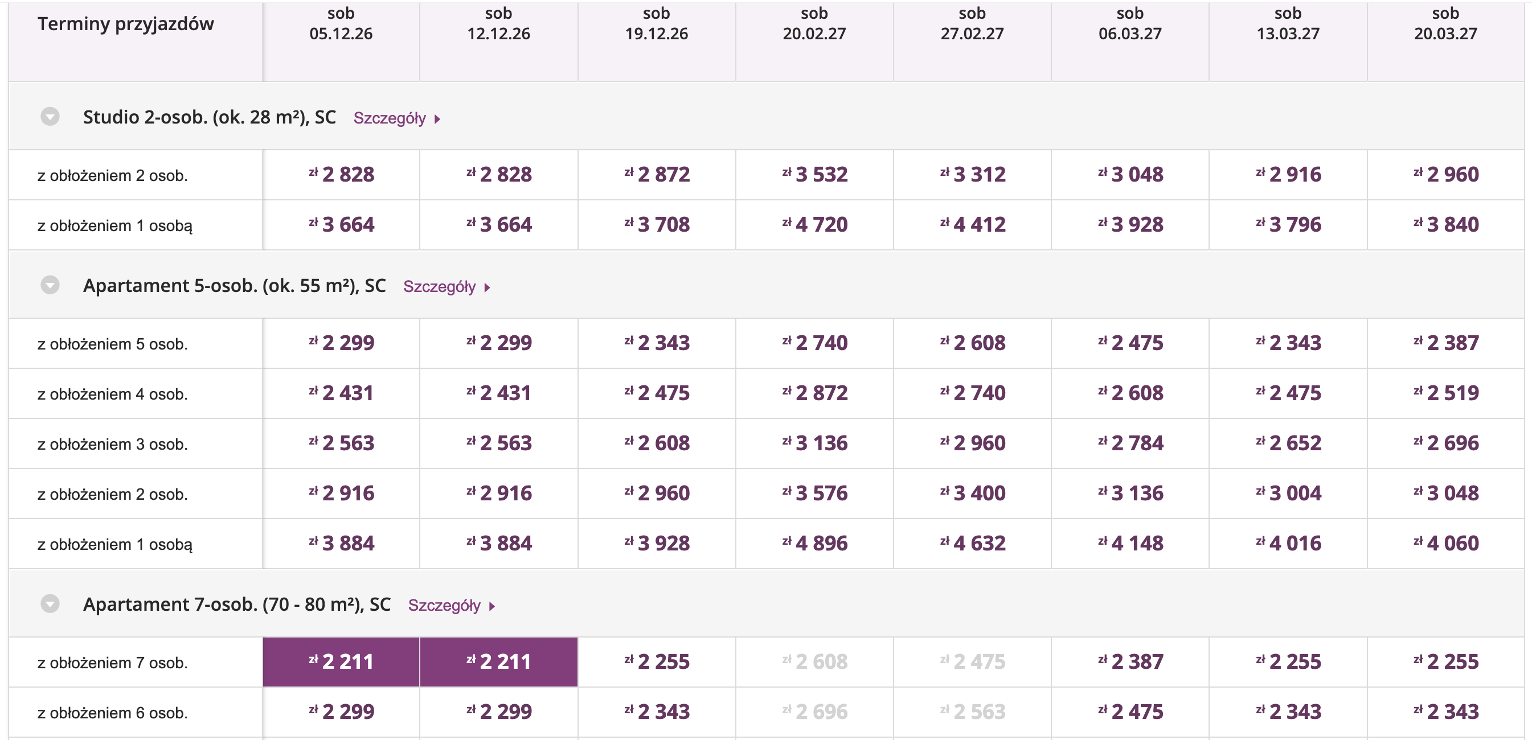Choose the 3 532 studio price for 20.02.27
The image size is (1532, 740).
coord(815,174)
